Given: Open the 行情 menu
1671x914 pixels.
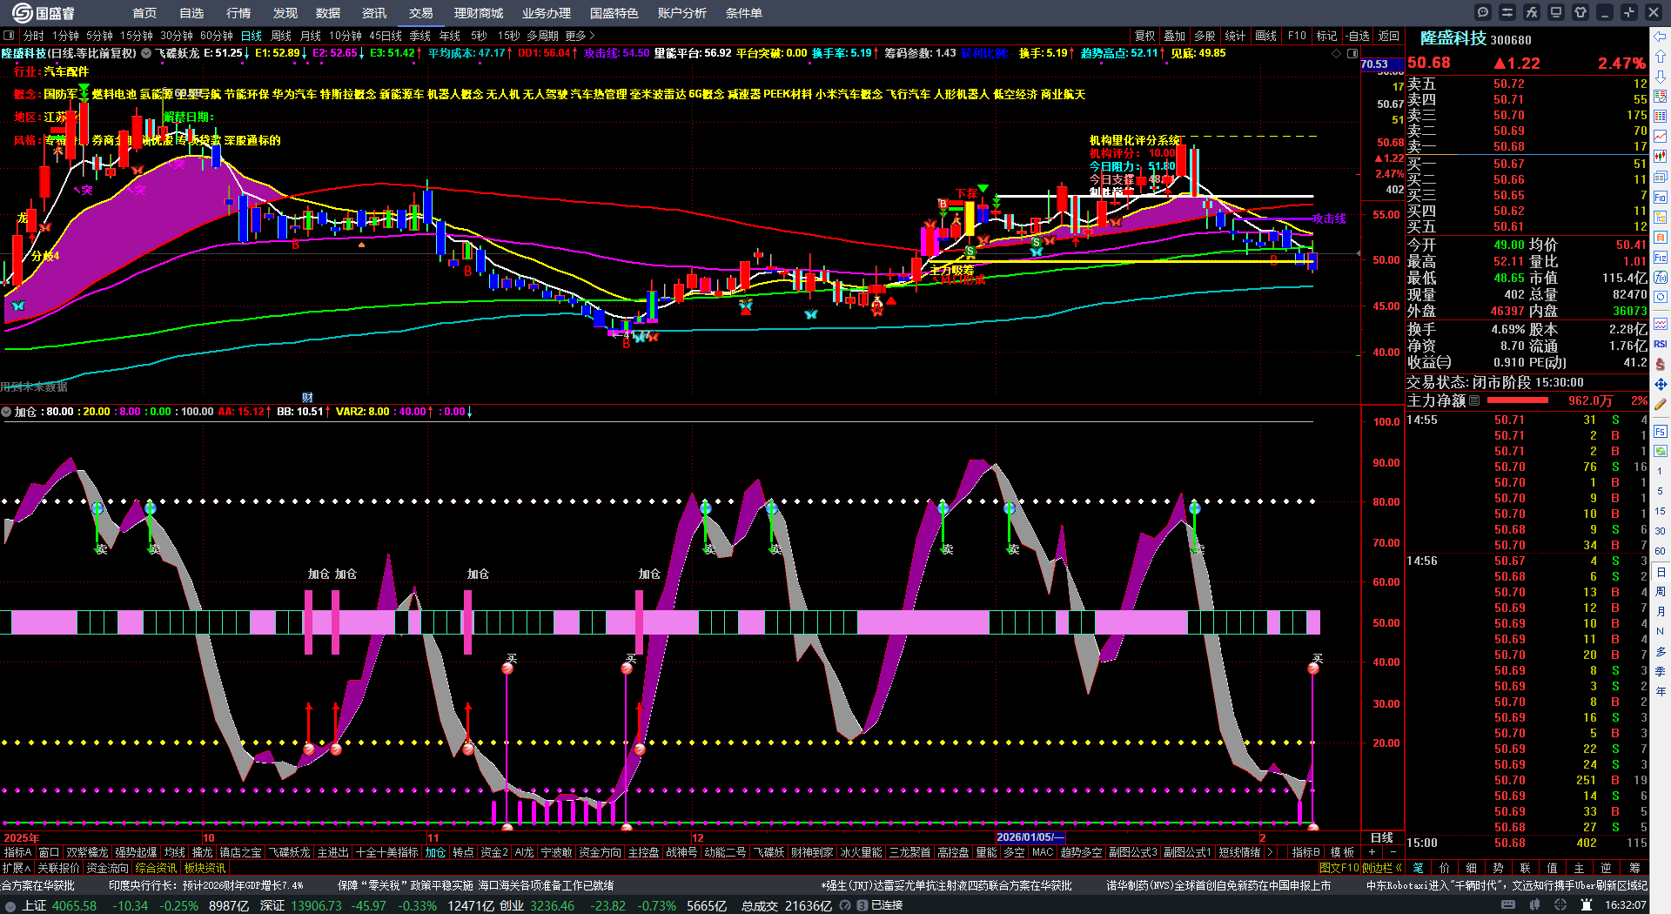Looking at the screenshot, I should coord(238,13).
